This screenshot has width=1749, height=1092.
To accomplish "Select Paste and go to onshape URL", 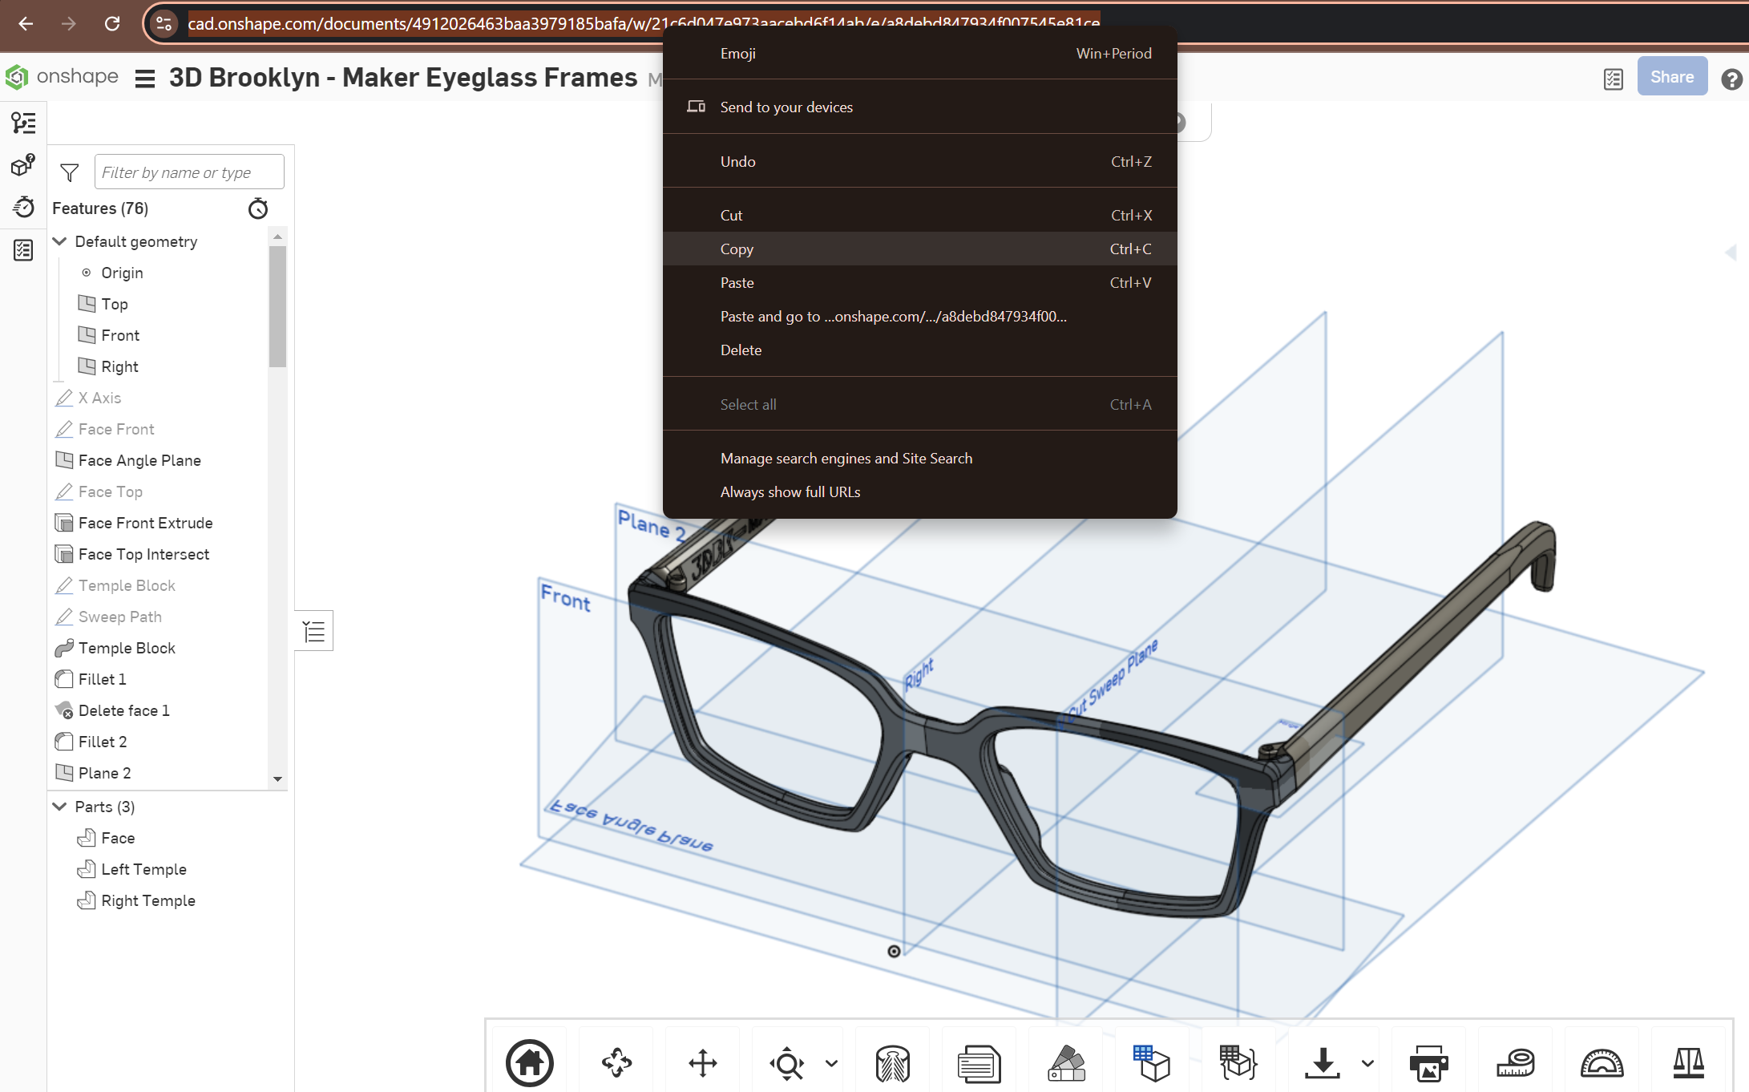I will pos(893,317).
